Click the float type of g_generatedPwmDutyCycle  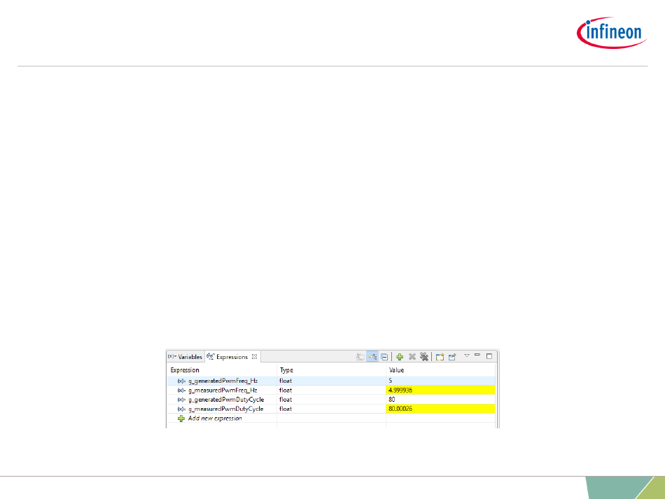[286, 400]
